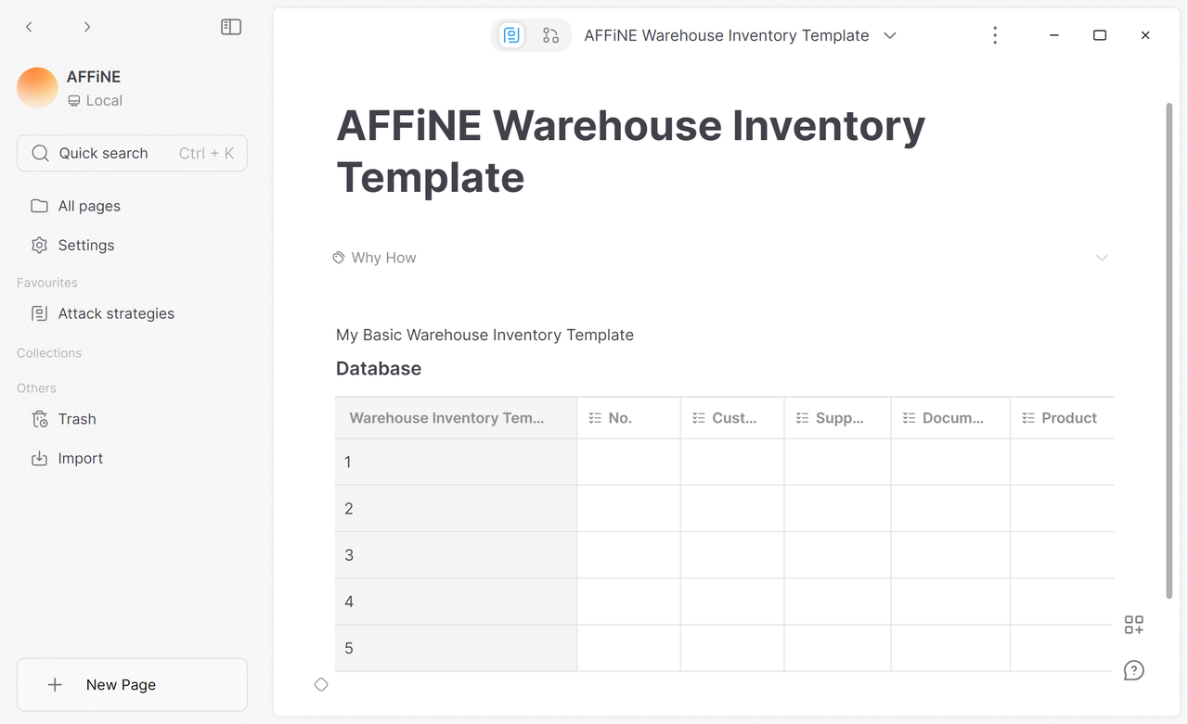The width and height of the screenshot is (1188, 724).
Task: Minimize the AFFiNE window
Action: tap(1054, 35)
